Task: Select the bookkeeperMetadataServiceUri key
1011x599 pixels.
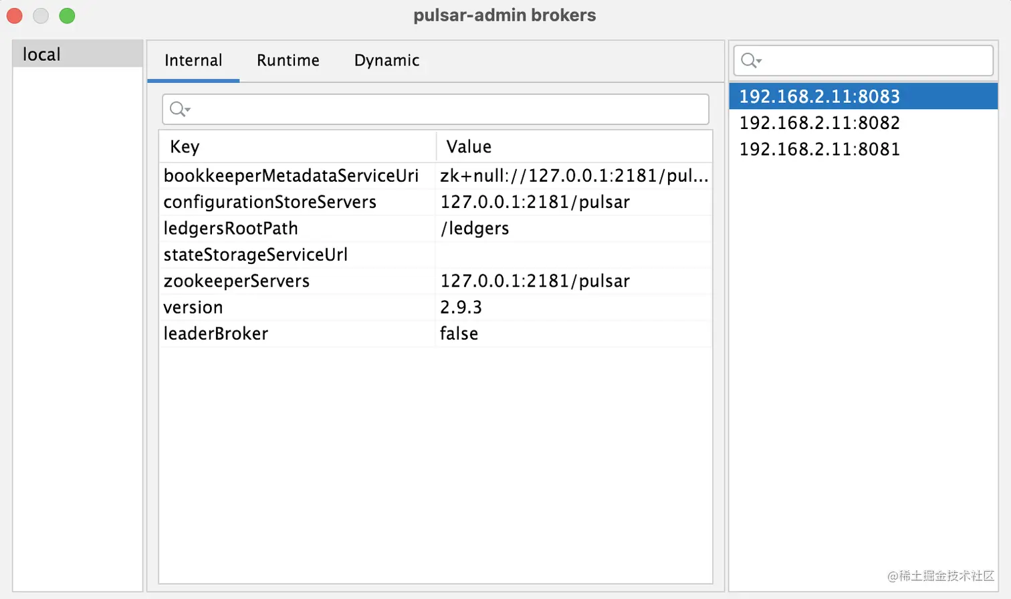Action: [298, 176]
